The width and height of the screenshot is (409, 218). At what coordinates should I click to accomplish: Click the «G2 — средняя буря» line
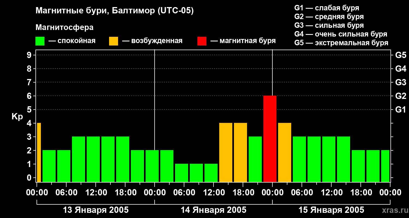[329, 17]
